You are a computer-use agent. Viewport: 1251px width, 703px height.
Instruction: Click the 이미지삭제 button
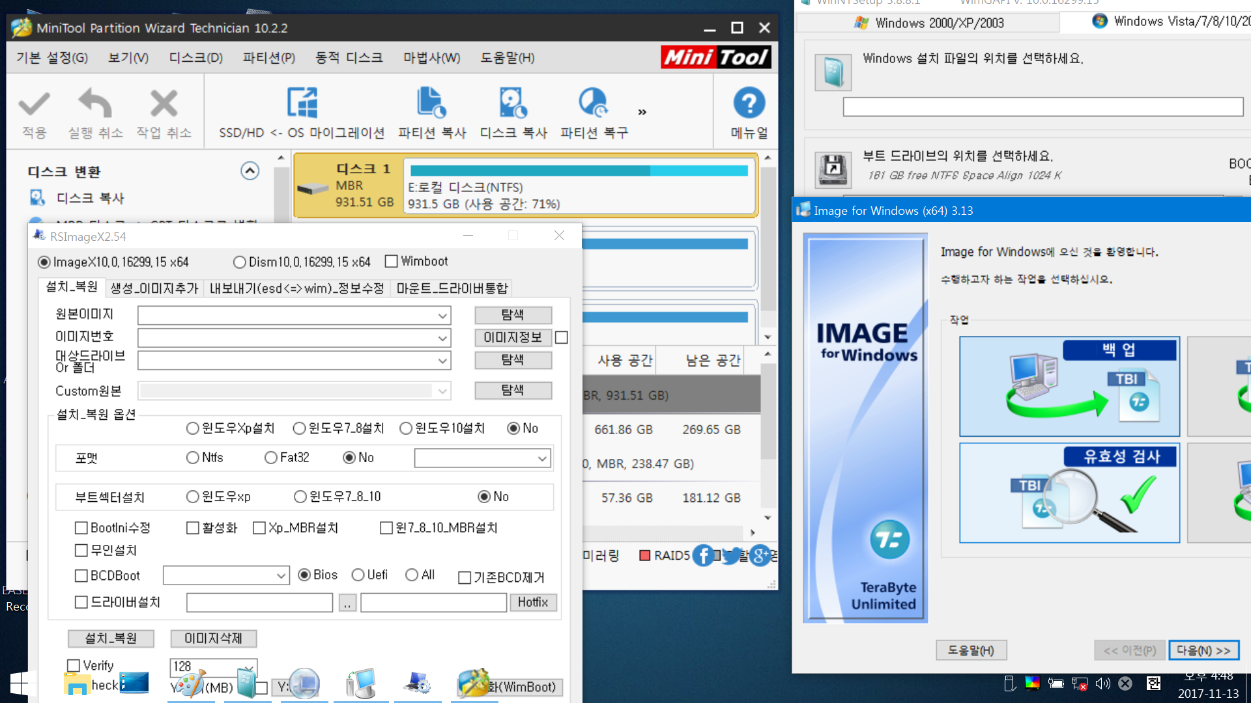tap(213, 639)
